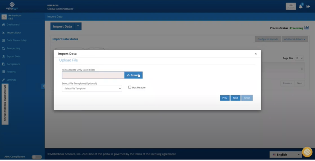Viewport: 315px width, 161px height.
Task: Click the Import Data Status heading
Action: point(65,39)
